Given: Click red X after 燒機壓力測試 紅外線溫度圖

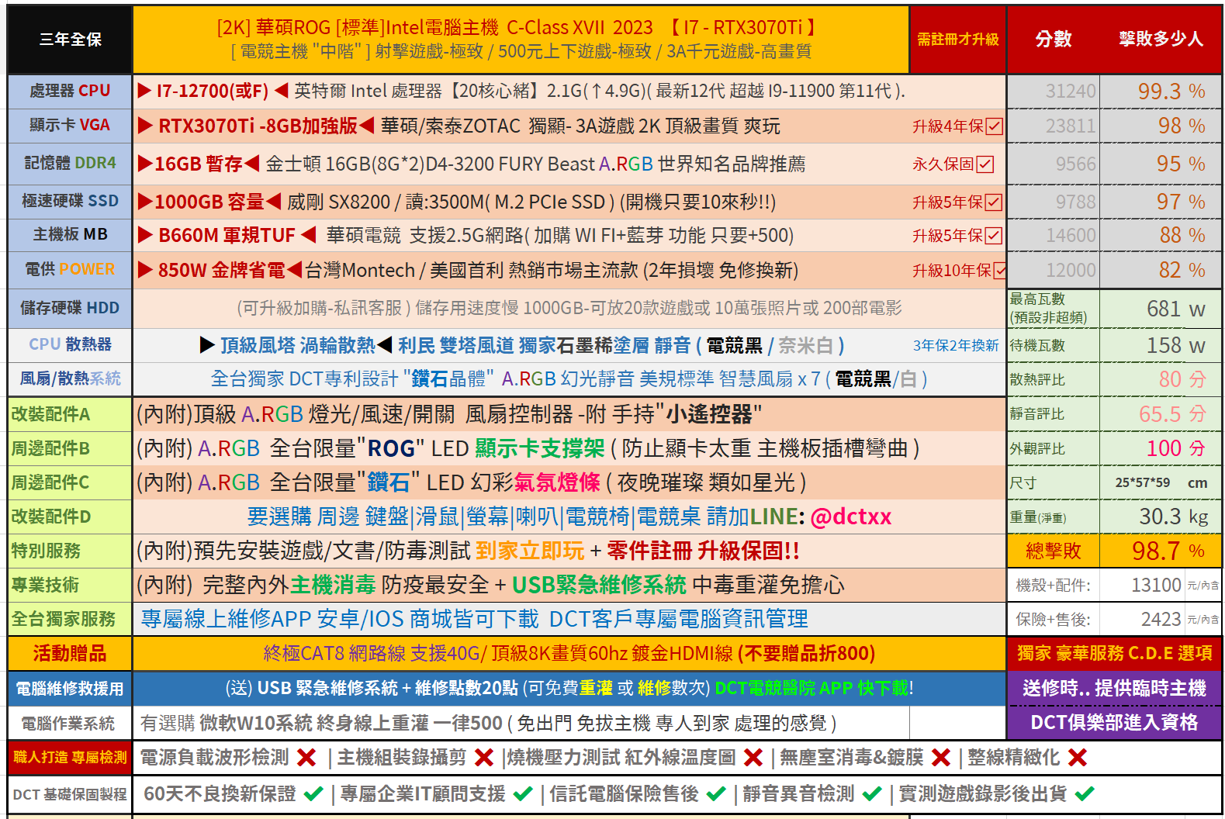Looking at the screenshot, I should [753, 758].
